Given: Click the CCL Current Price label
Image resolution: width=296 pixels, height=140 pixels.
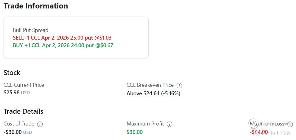Looking at the screenshot, I should 24,85.
